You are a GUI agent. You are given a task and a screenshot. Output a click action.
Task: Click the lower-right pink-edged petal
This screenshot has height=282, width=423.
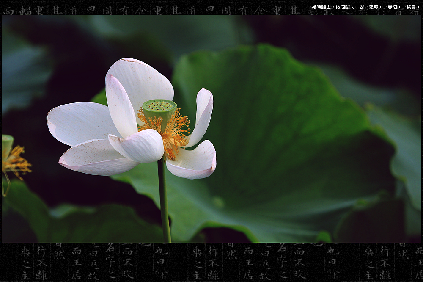193,161
